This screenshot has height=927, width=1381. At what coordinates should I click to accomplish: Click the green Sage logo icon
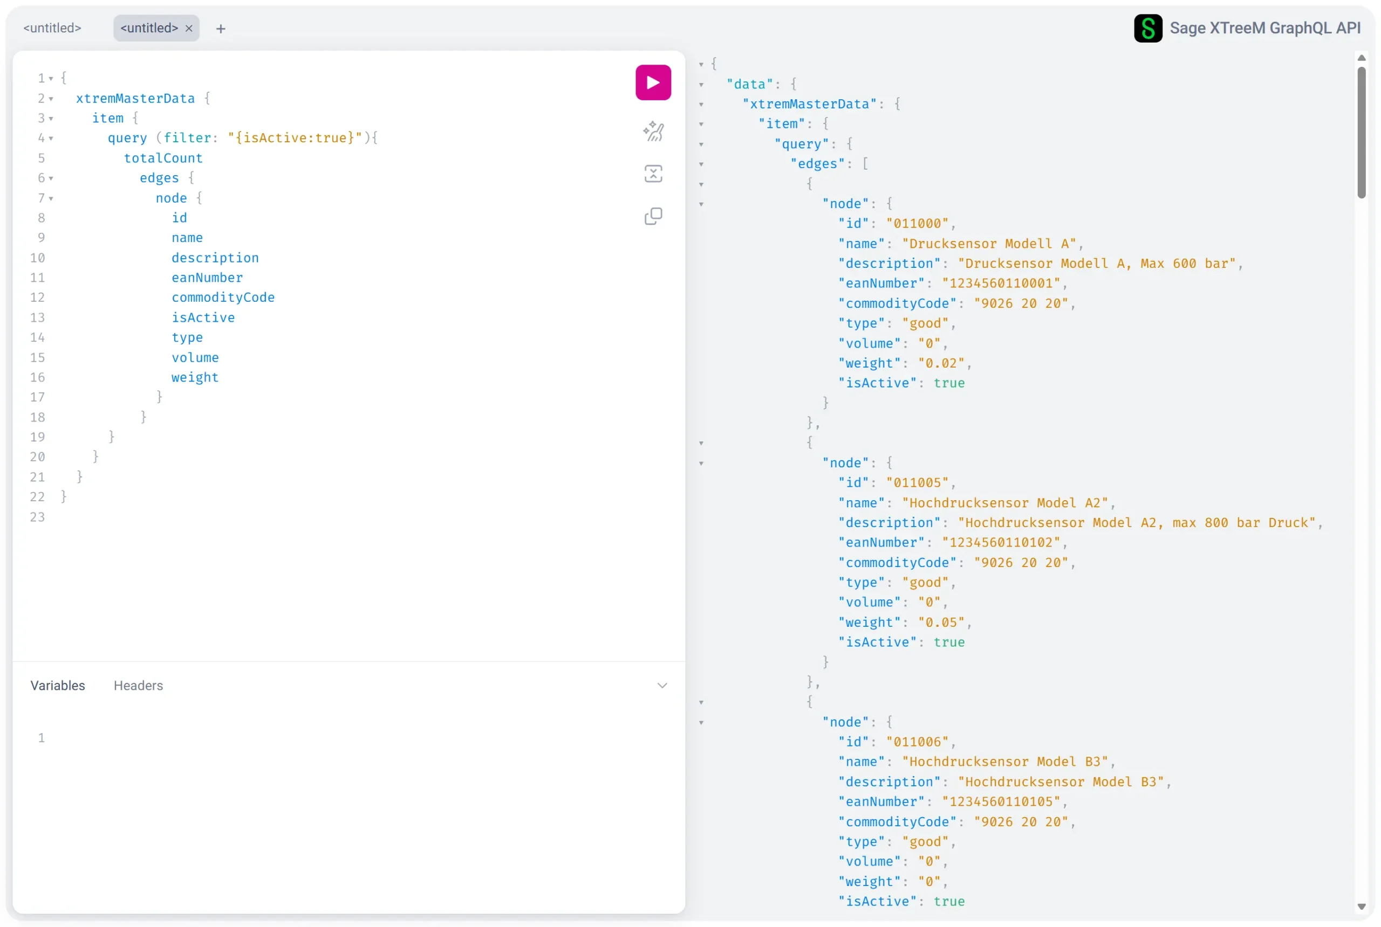pos(1147,28)
